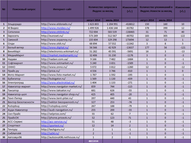Click the 'Течгуру' cell
Screen dimensions: 191x143
coord(24,129)
